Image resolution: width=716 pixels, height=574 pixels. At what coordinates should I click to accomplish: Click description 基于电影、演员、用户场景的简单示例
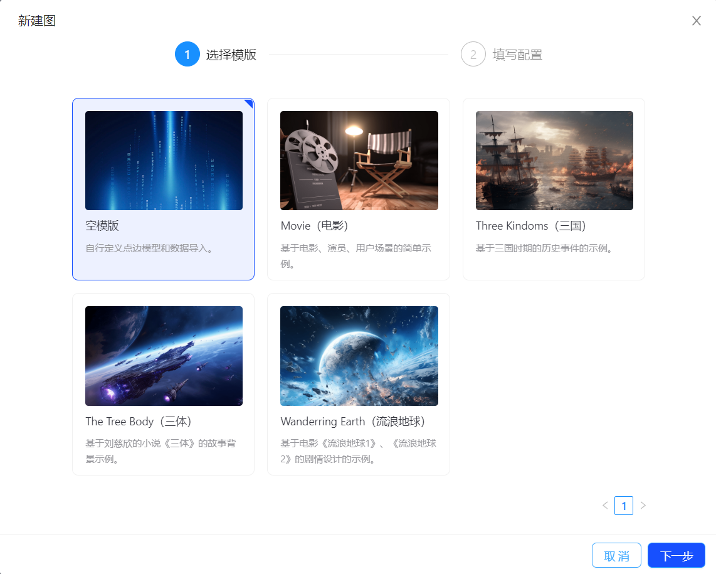point(355,256)
